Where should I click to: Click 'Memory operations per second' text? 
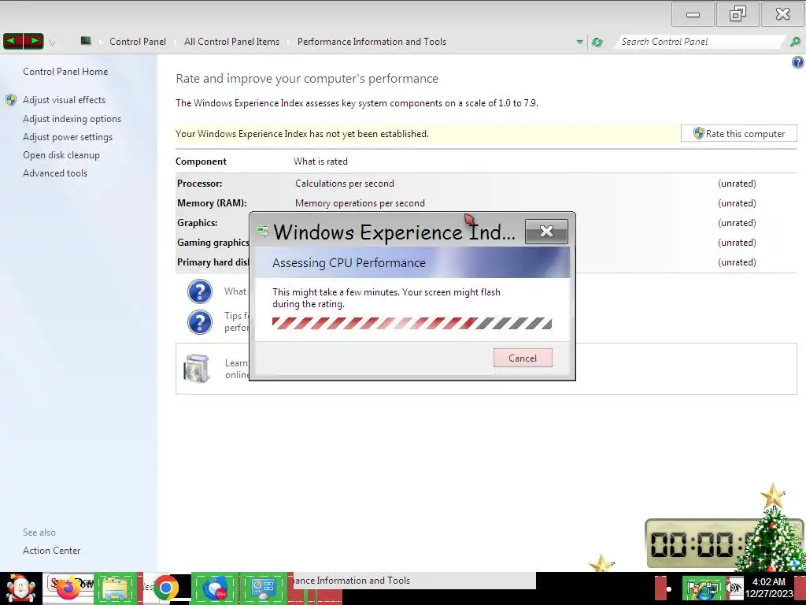click(360, 203)
